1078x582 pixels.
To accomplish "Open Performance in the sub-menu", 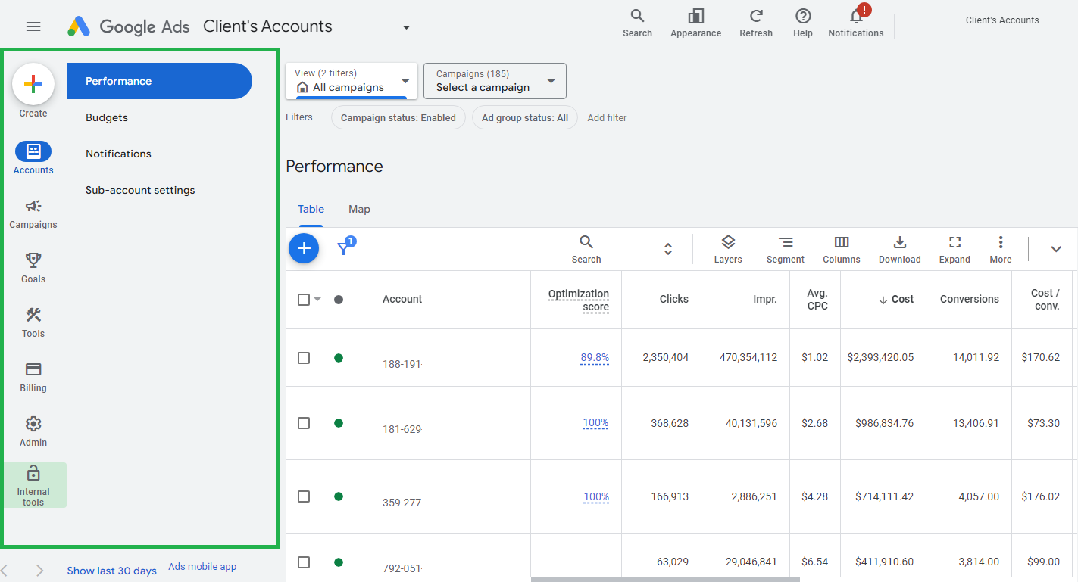I will [x=160, y=81].
